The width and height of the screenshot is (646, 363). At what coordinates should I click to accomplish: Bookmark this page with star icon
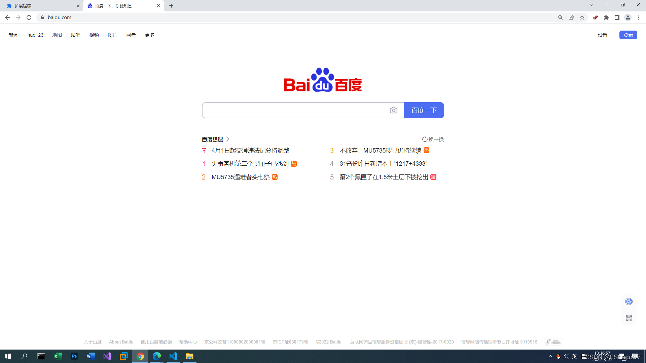pyautogui.click(x=582, y=17)
